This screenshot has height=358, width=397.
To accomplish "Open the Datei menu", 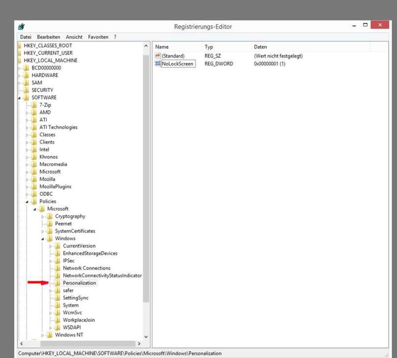I will click(25, 37).
